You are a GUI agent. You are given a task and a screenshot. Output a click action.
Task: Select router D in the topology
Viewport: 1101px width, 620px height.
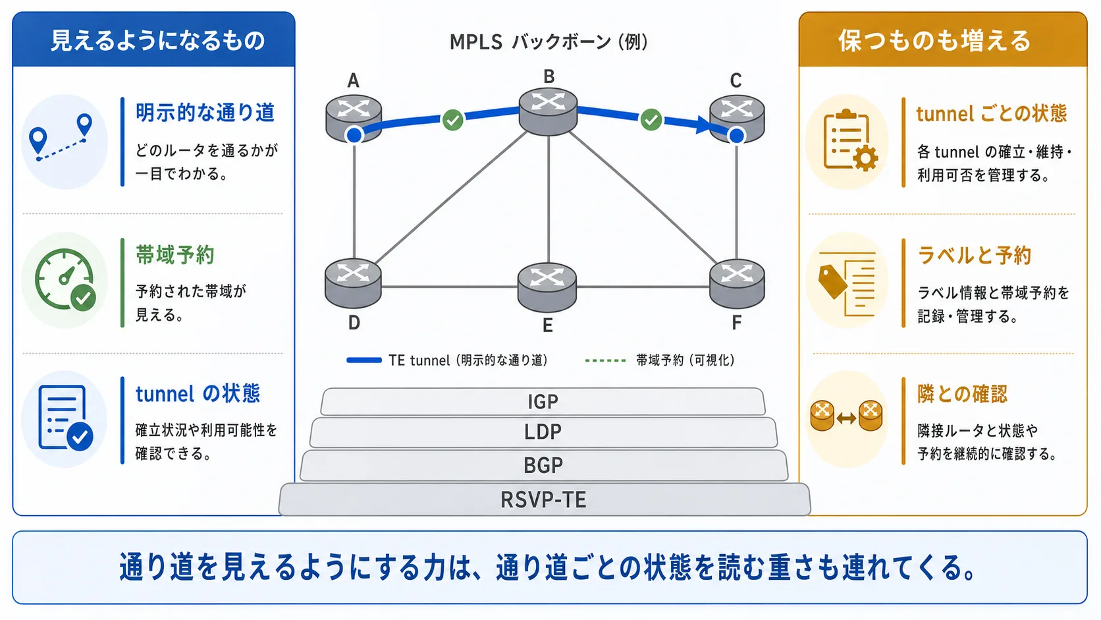(x=353, y=284)
